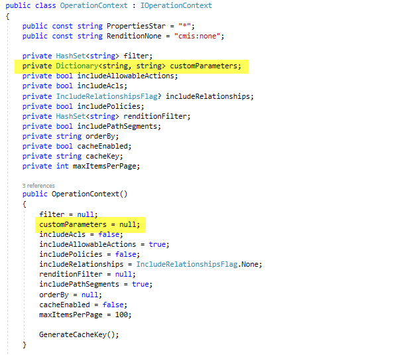Click 'RenditionNone' constant name

coord(134,36)
